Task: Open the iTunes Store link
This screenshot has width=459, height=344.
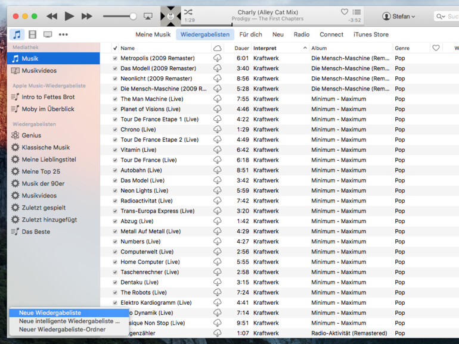Action: (x=371, y=35)
